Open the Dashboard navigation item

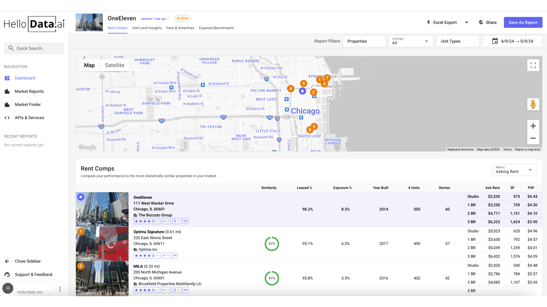pos(25,78)
